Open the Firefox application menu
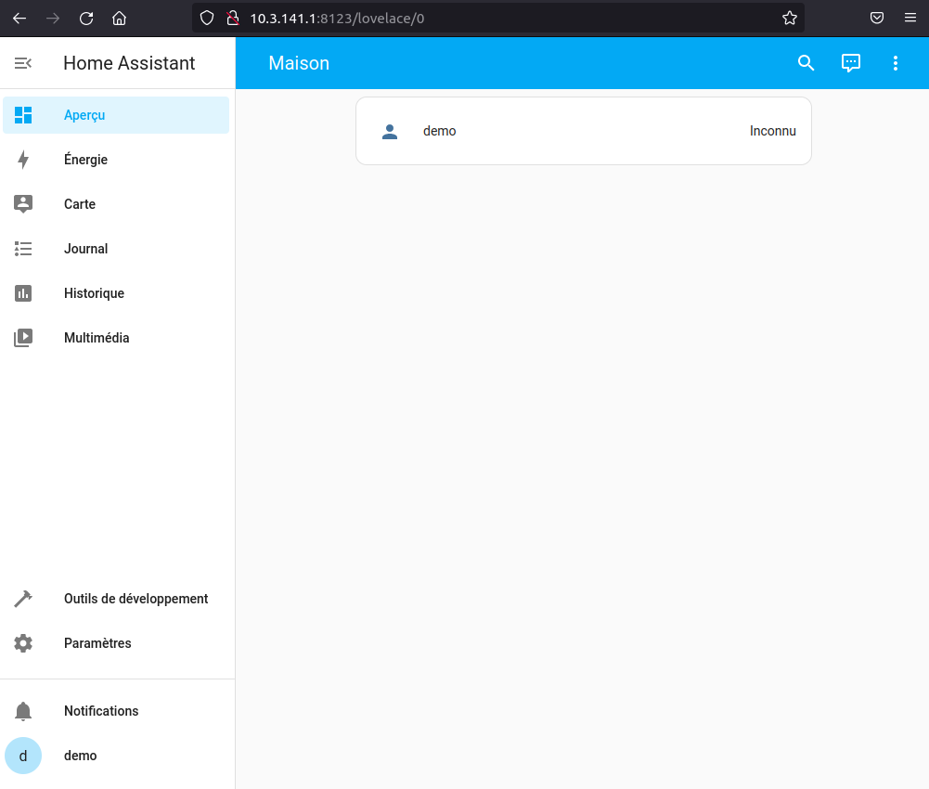Screen dimensions: 929x789 coord(910,18)
